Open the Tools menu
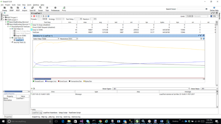Image resolution: width=221 pixels, height=124 pixels. pos(29,5)
